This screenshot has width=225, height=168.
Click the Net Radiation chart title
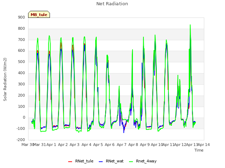(x=112, y=4)
